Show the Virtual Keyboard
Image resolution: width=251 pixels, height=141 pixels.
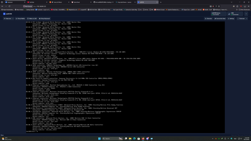coord(44,19)
